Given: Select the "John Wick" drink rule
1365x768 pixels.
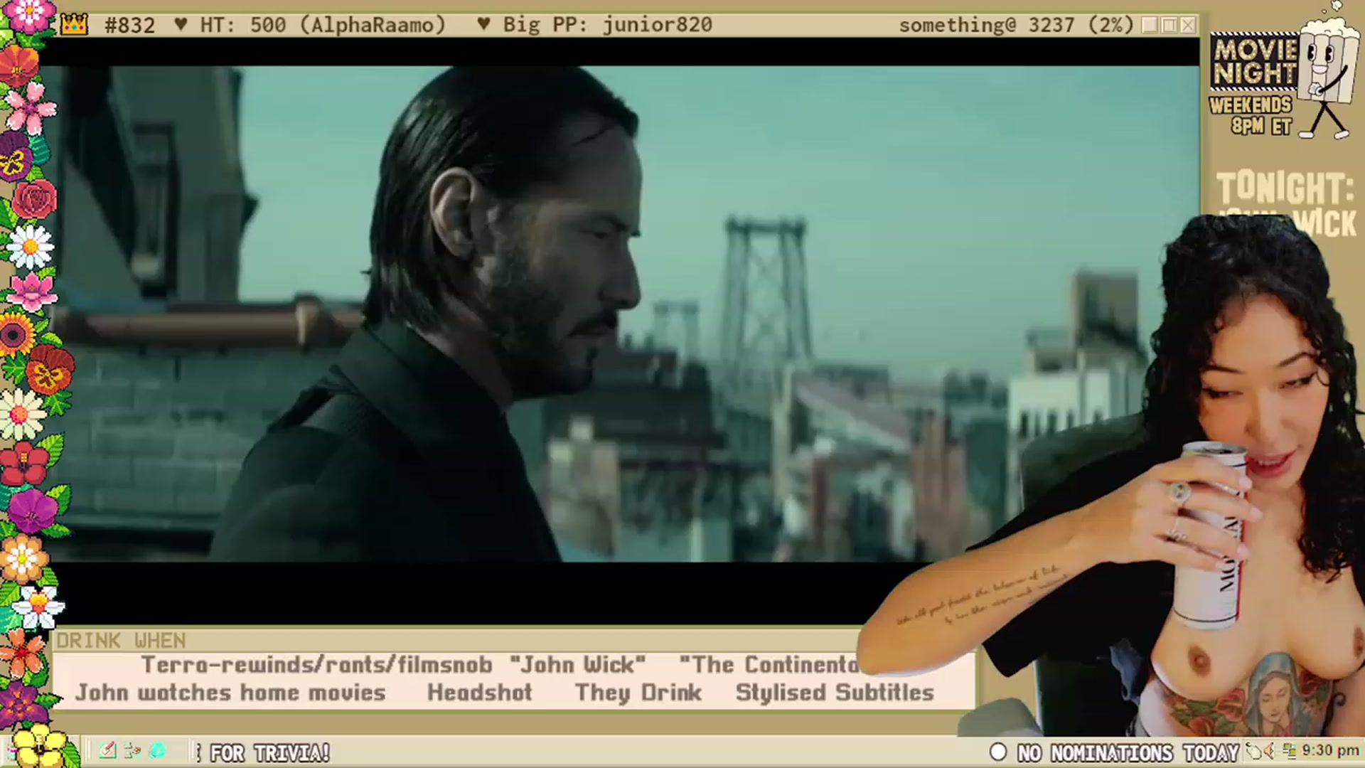Looking at the screenshot, I should (578, 665).
